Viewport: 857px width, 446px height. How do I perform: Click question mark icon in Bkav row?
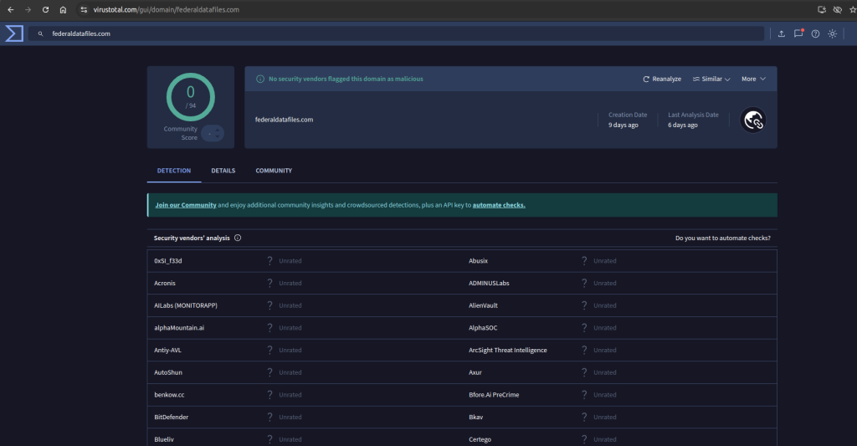coord(584,417)
